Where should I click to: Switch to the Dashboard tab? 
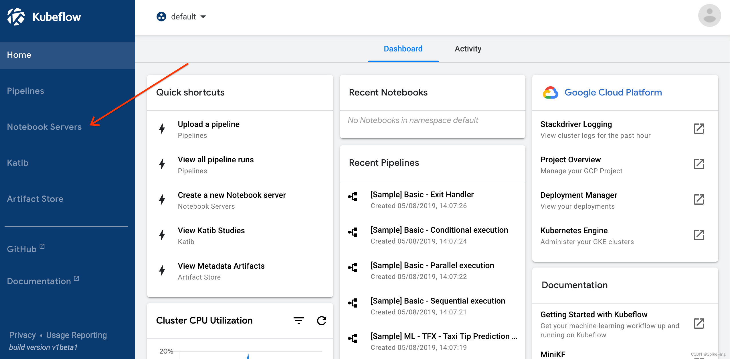[403, 49]
